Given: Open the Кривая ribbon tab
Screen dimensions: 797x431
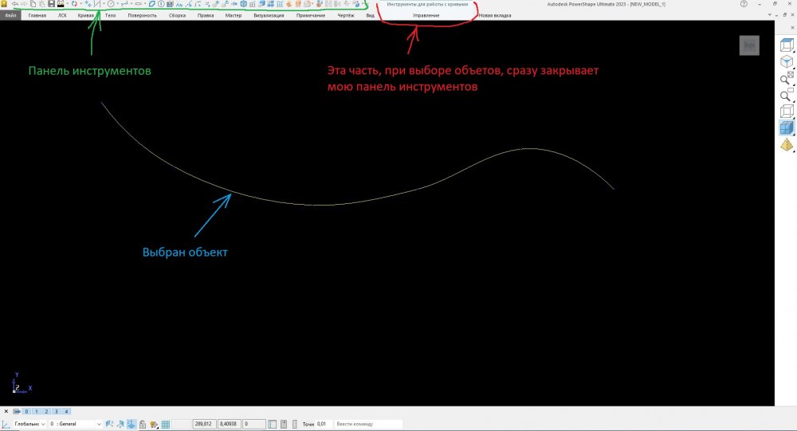Looking at the screenshot, I should click(x=85, y=15).
